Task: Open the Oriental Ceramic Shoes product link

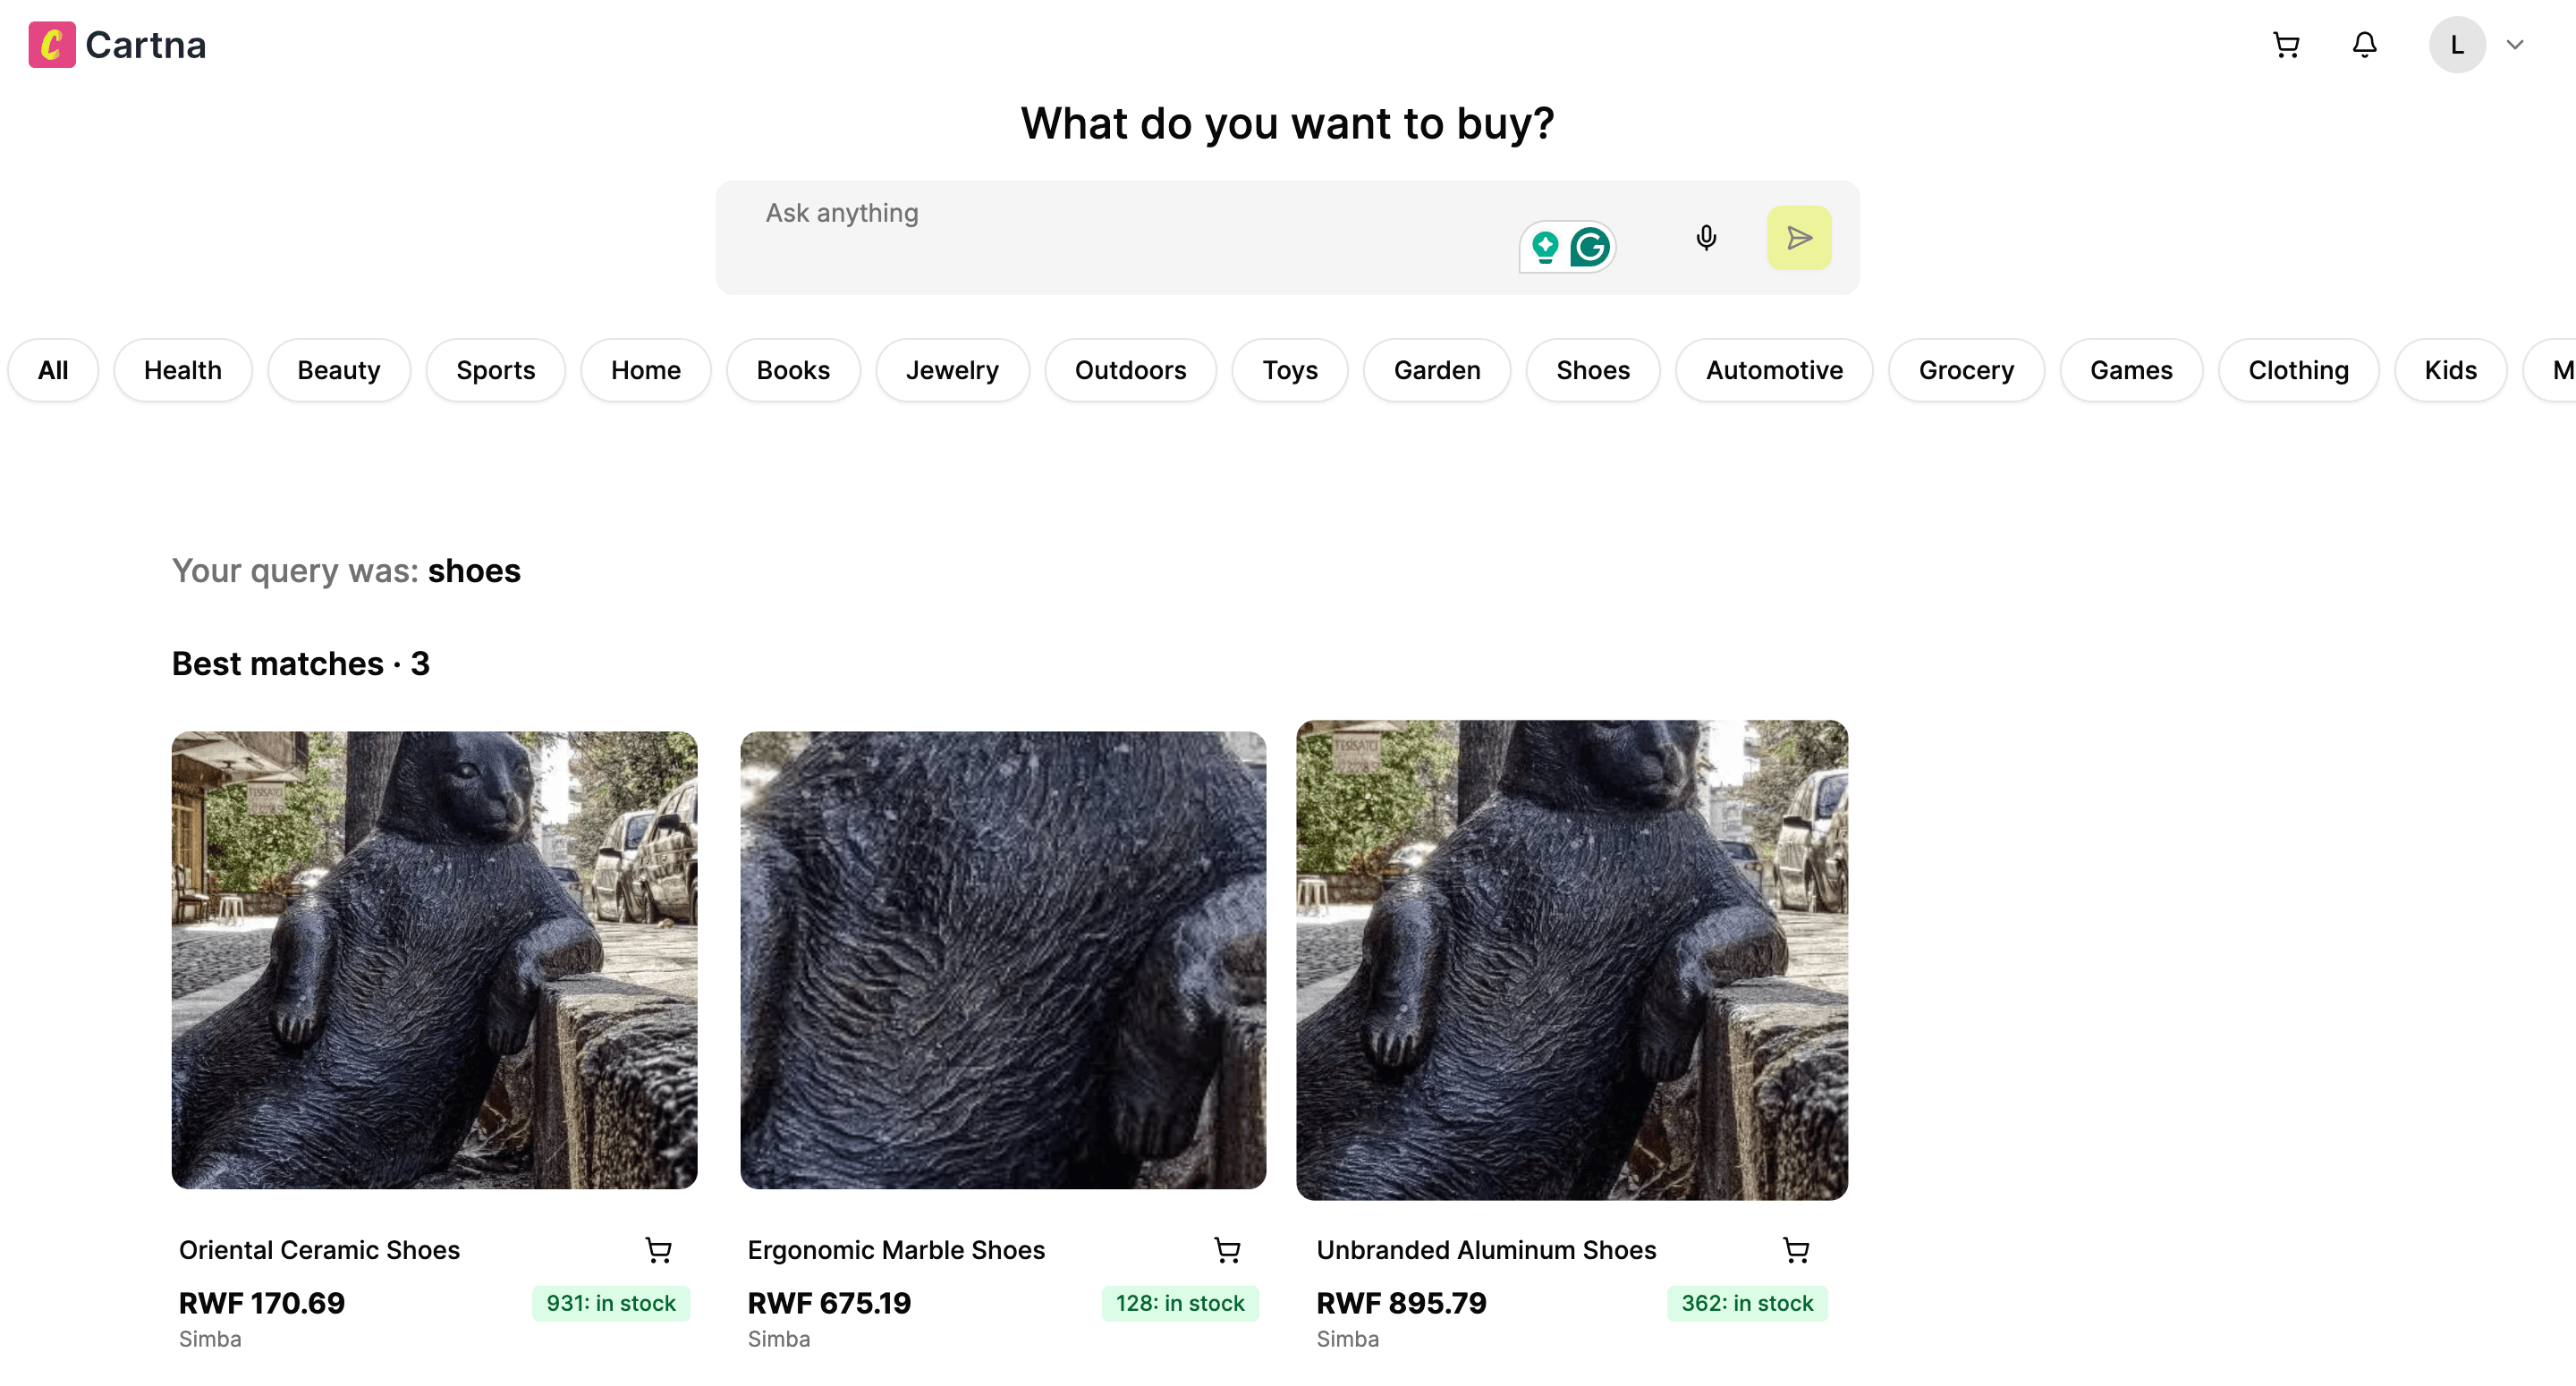Action: coord(319,1250)
